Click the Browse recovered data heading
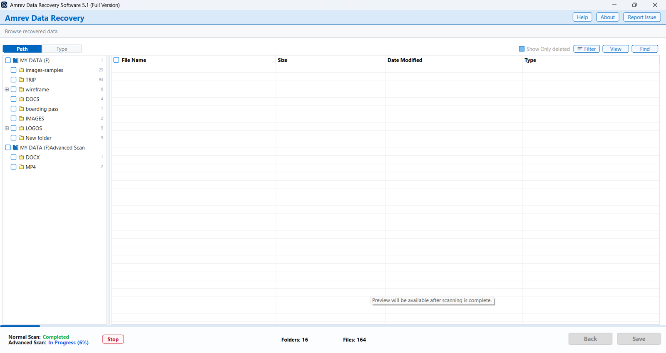Screen dimensions: 666x353 click(x=31, y=32)
